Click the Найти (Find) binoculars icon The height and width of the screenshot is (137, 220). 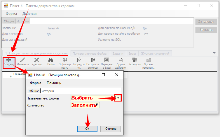pyautogui.click(x=51, y=60)
